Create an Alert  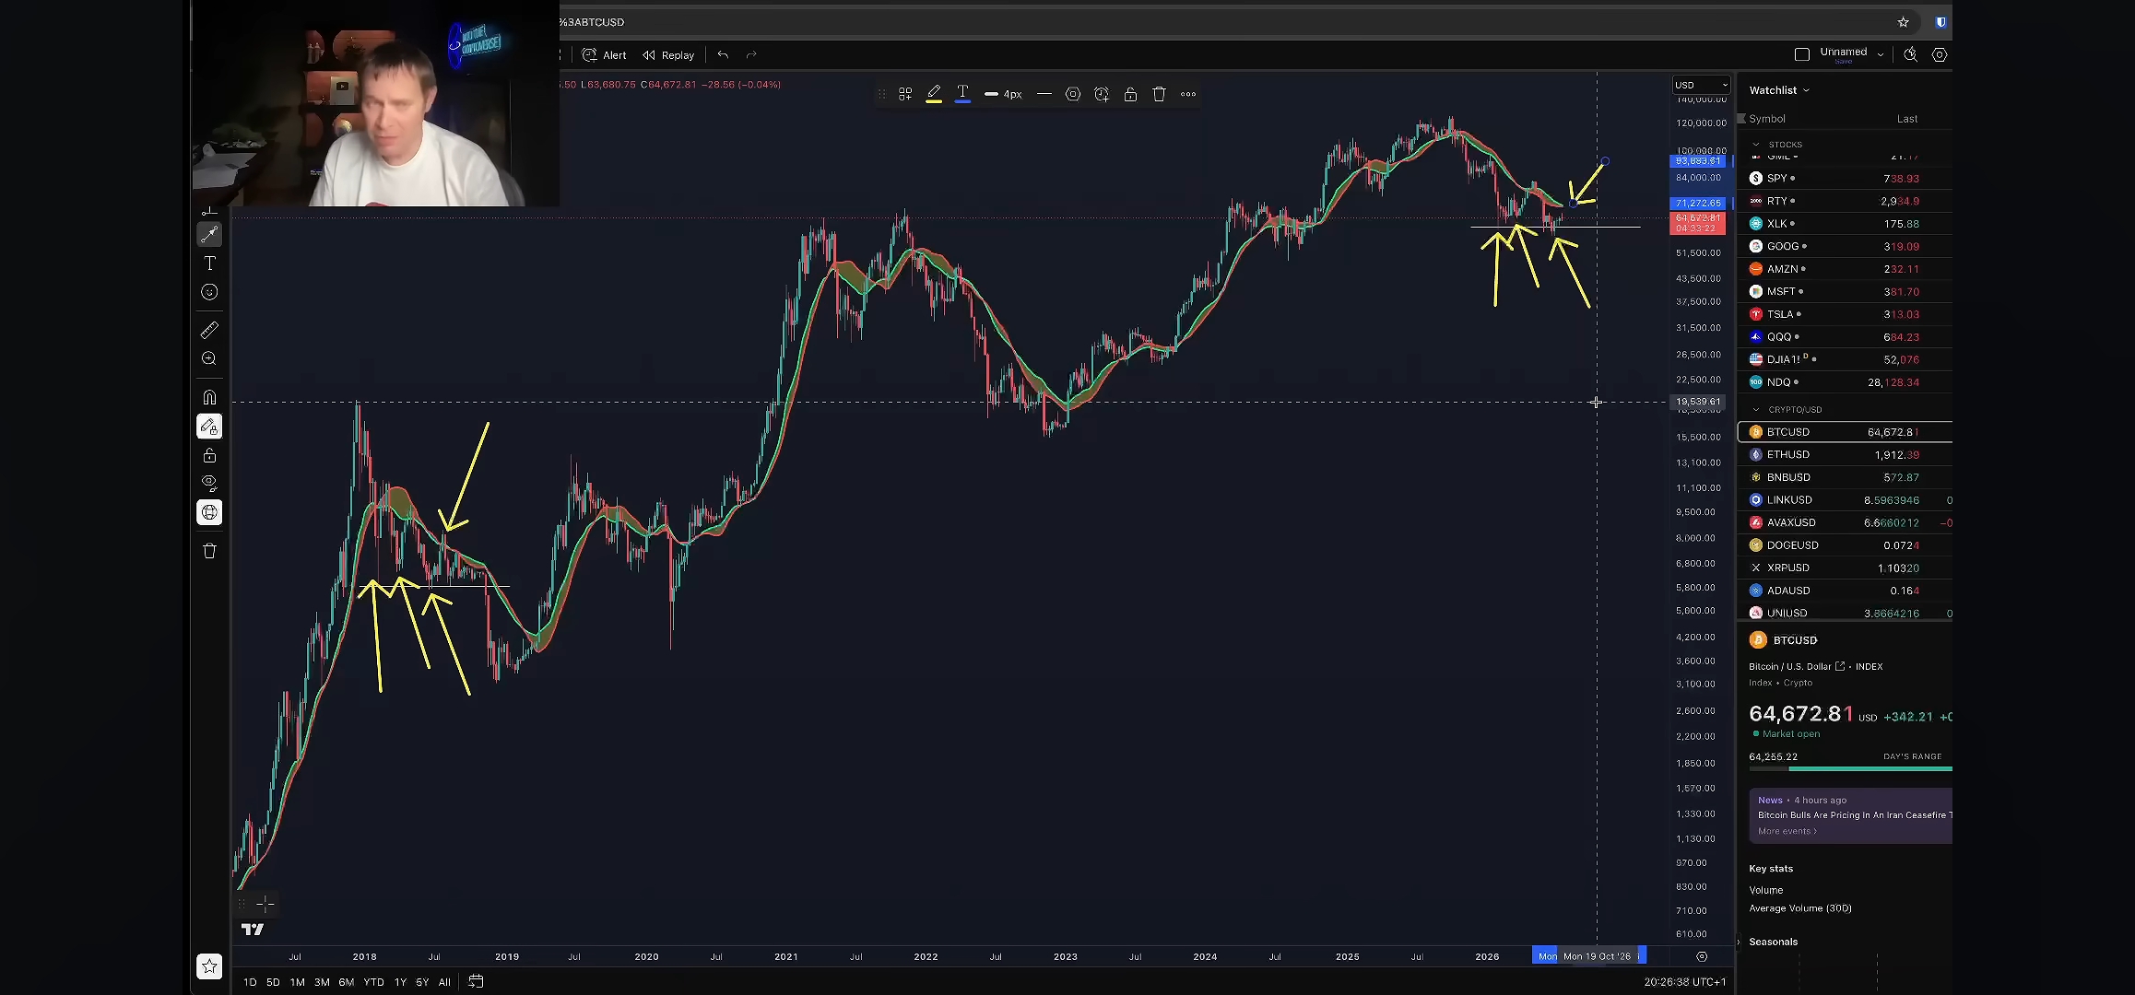coord(605,55)
